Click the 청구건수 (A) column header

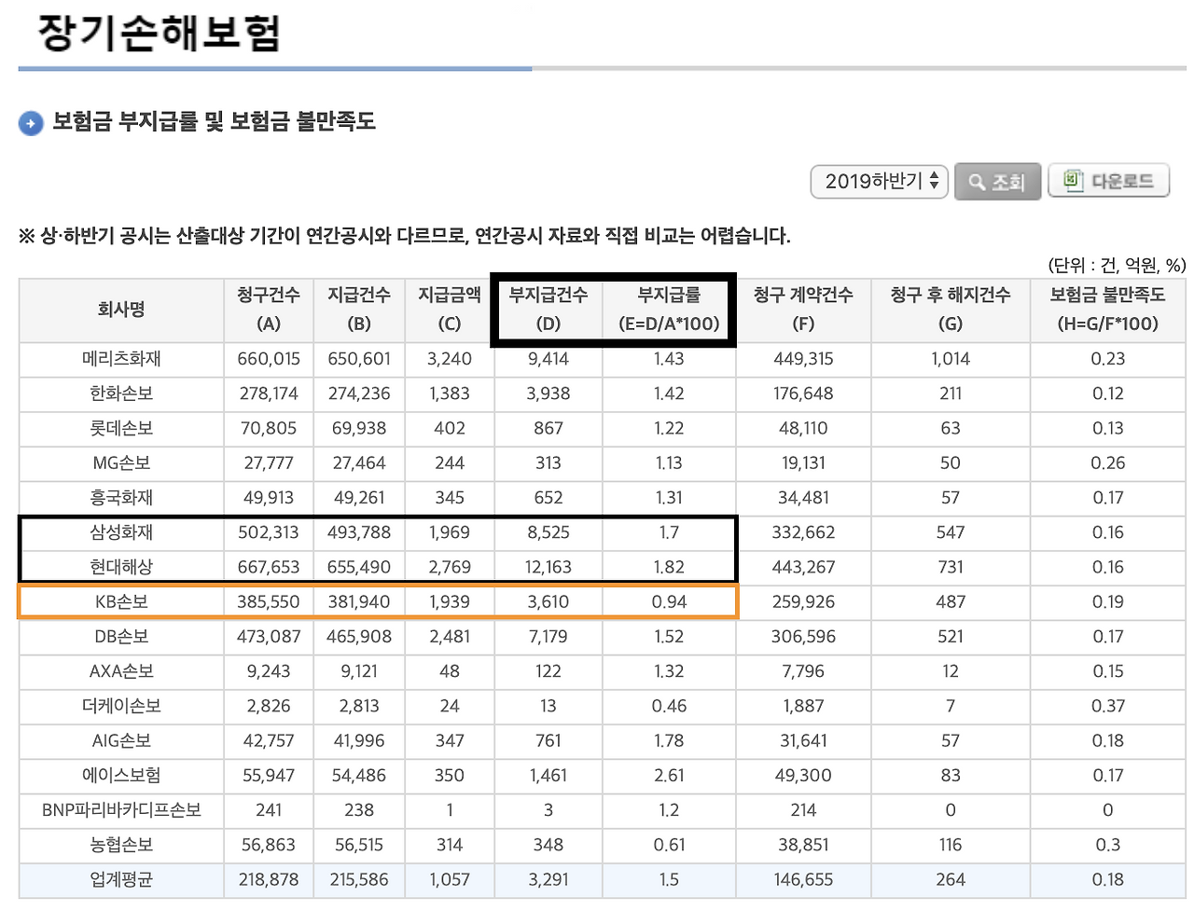(x=268, y=310)
